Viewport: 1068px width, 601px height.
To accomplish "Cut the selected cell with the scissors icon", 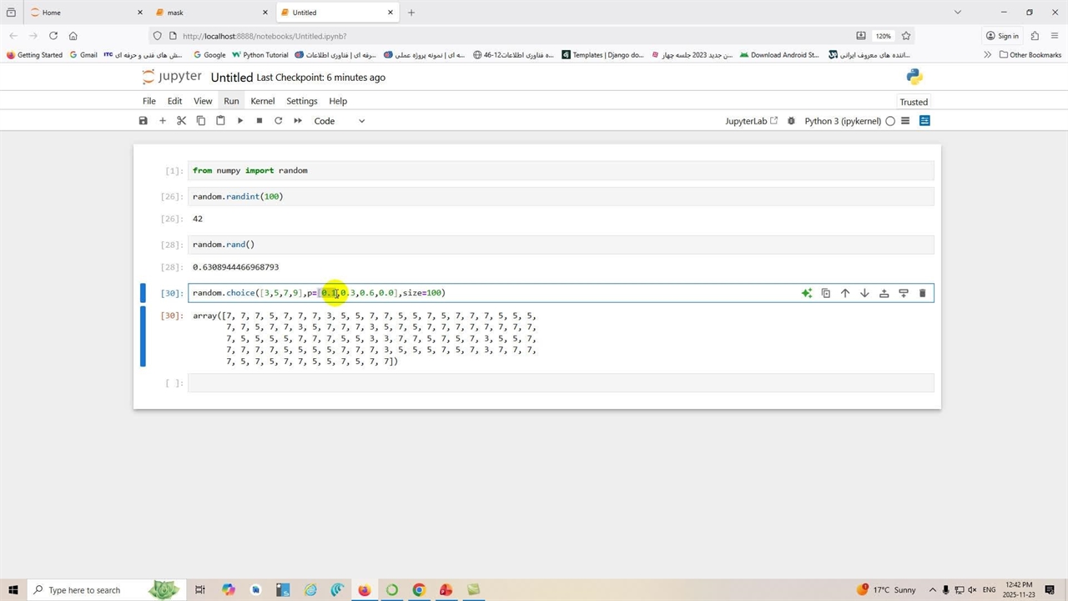I will click(181, 121).
